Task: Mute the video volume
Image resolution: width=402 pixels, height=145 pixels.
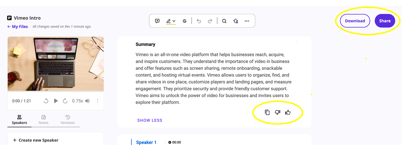Action: click(x=87, y=101)
